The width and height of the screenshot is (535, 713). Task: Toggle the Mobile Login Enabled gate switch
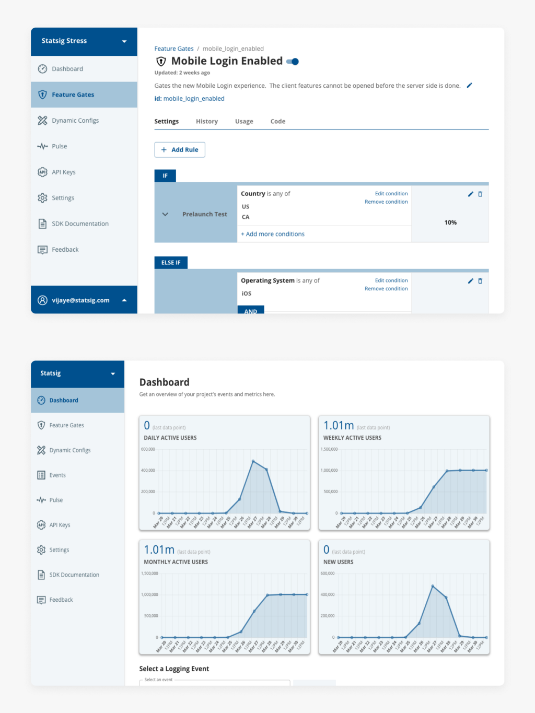[293, 62]
